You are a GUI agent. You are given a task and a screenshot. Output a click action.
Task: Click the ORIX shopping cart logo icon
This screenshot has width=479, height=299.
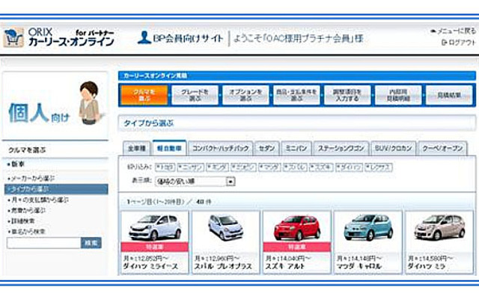coord(13,37)
